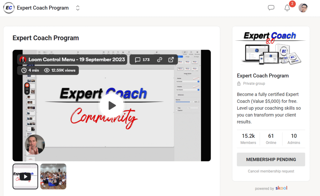
Task: Click the Loom video title label
Action: tap(77, 60)
